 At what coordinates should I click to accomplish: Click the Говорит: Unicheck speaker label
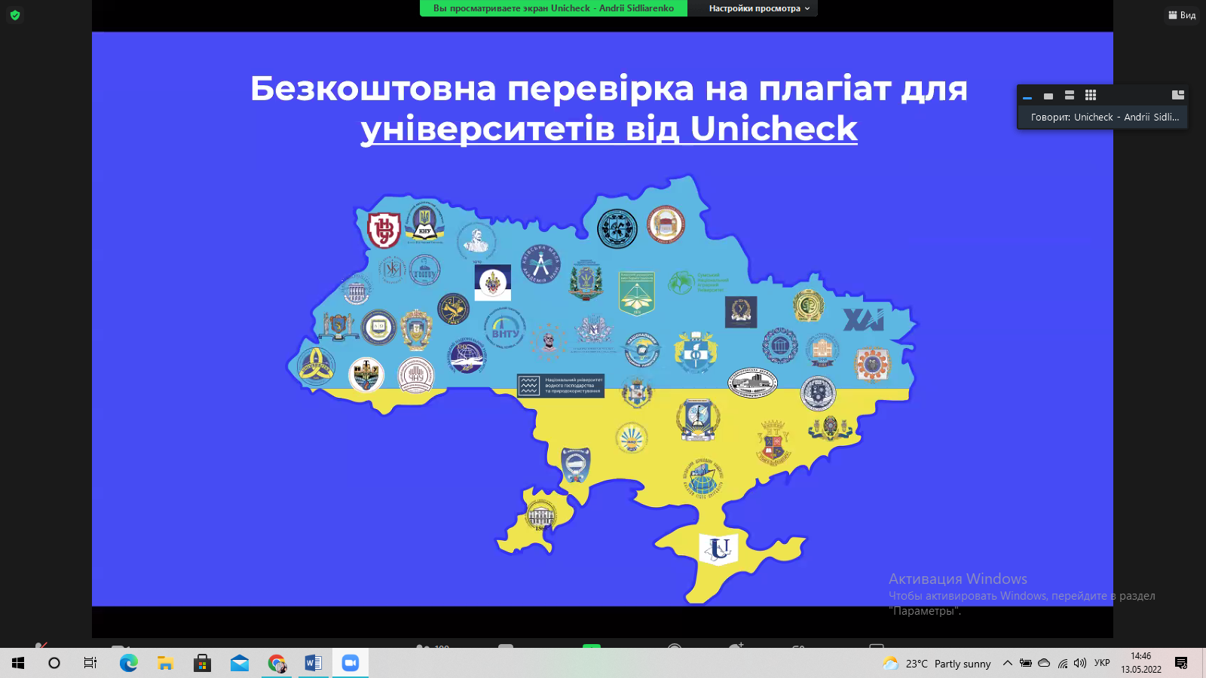[1104, 117]
